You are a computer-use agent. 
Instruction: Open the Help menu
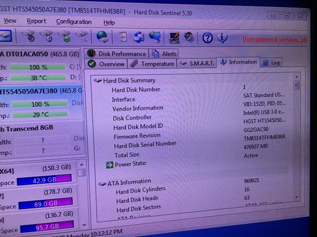(109, 22)
